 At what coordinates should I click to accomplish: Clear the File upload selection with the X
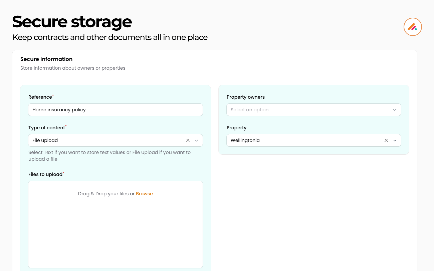pos(188,140)
